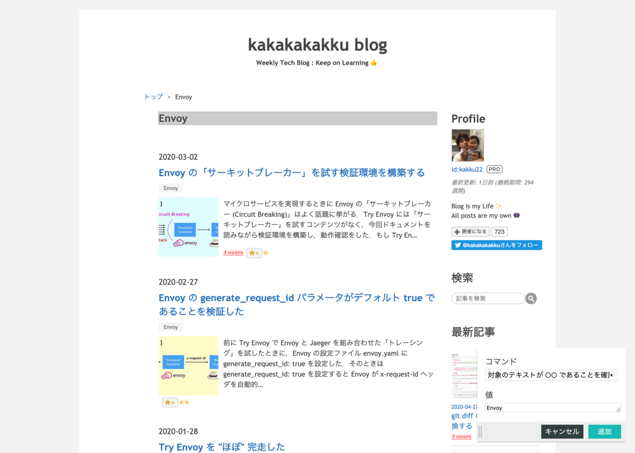Go to トップ breadcrumb link
Viewport: 635px width, 453px height.
click(x=153, y=97)
